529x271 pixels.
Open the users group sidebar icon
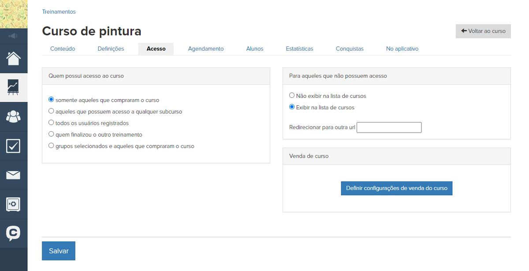pos(13,117)
